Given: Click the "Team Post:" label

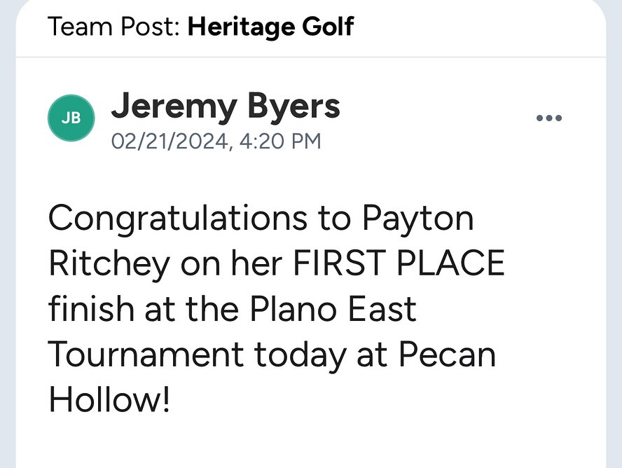Looking at the screenshot, I should point(114,27).
